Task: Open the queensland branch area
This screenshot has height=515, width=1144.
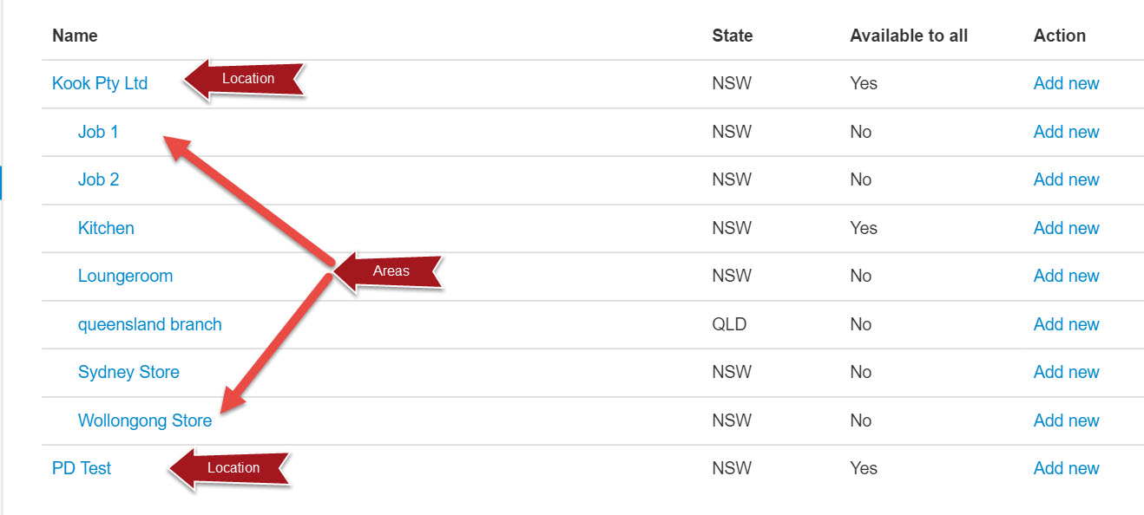Action: [x=150, y=324]
